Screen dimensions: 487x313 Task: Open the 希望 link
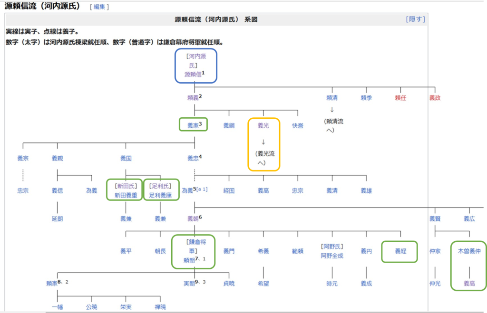(x=263, y=283)
